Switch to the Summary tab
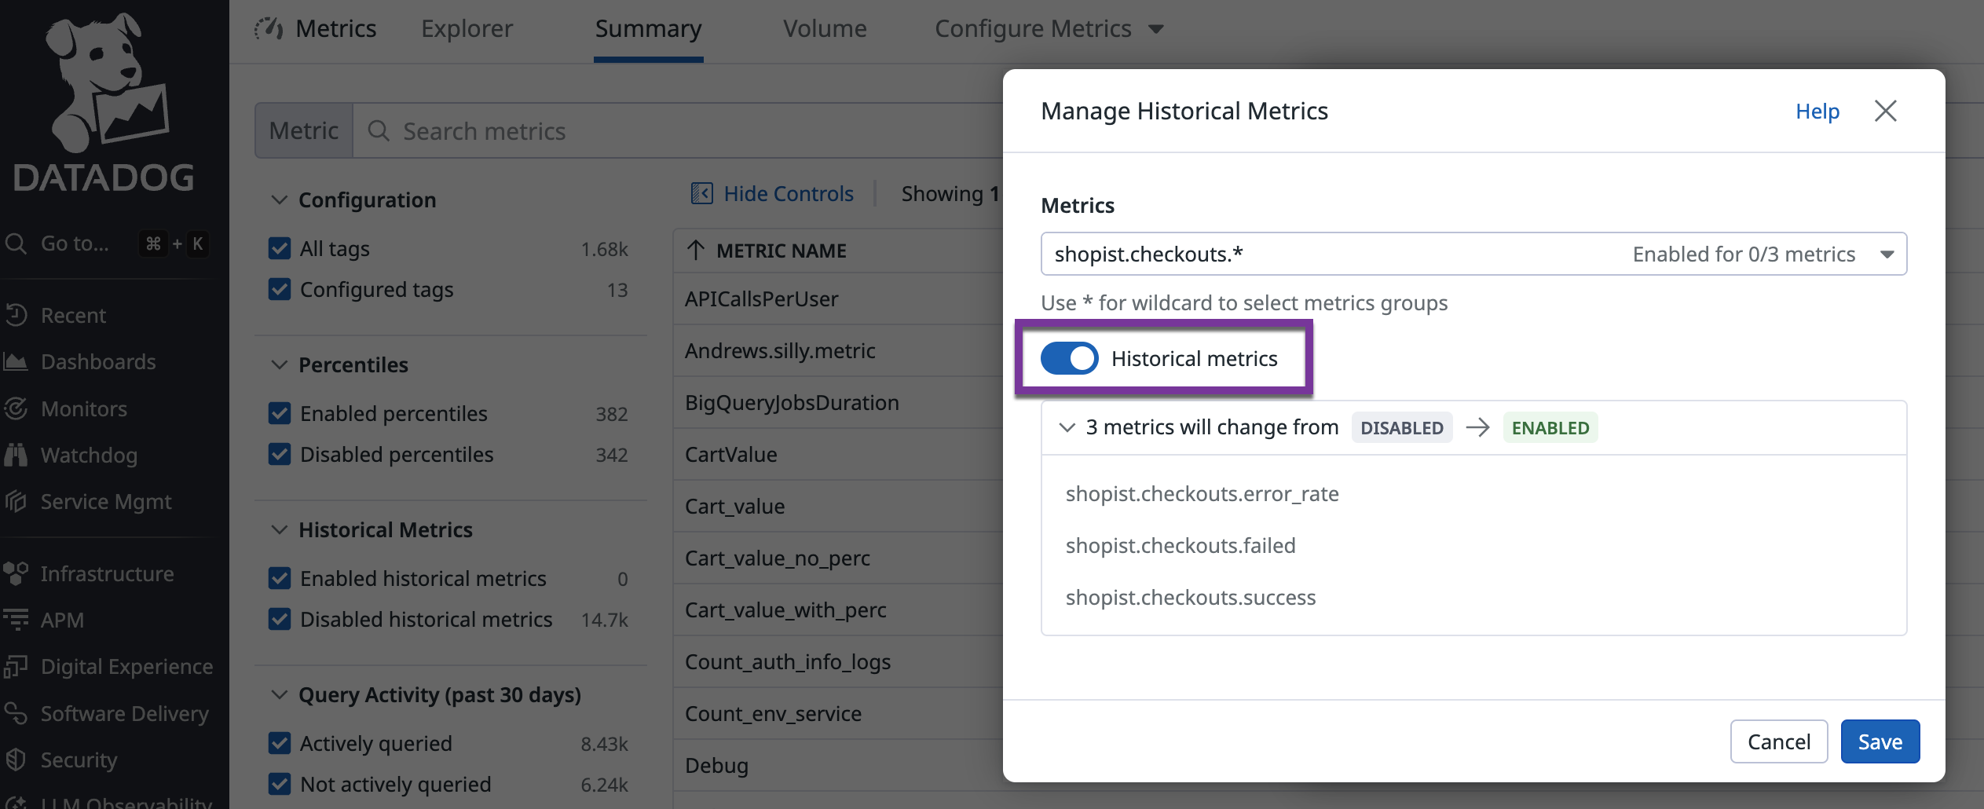This screenshot has width=1984, height=809. tap(648, 29)
